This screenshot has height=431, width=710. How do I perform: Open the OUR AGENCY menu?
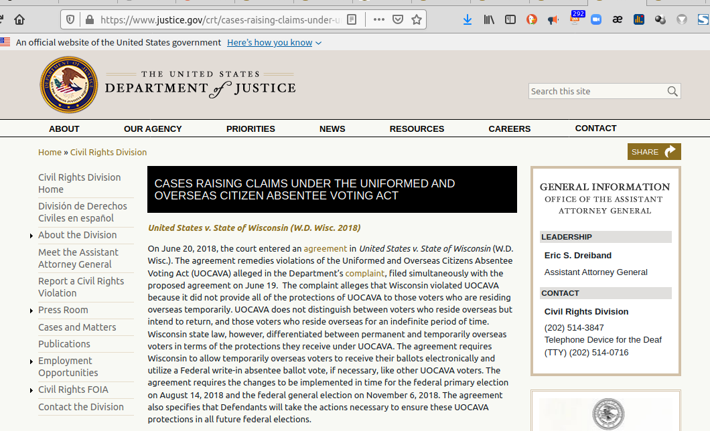(153, 129)
